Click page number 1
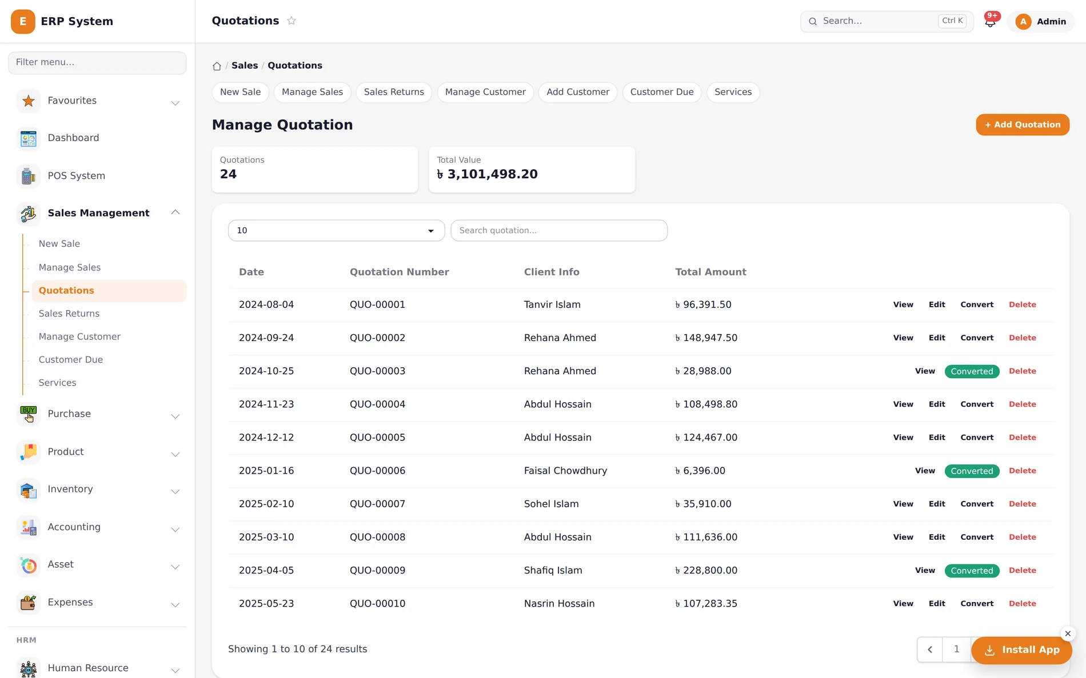This screenshot has height=678, width=1086. tap(956, 649)
